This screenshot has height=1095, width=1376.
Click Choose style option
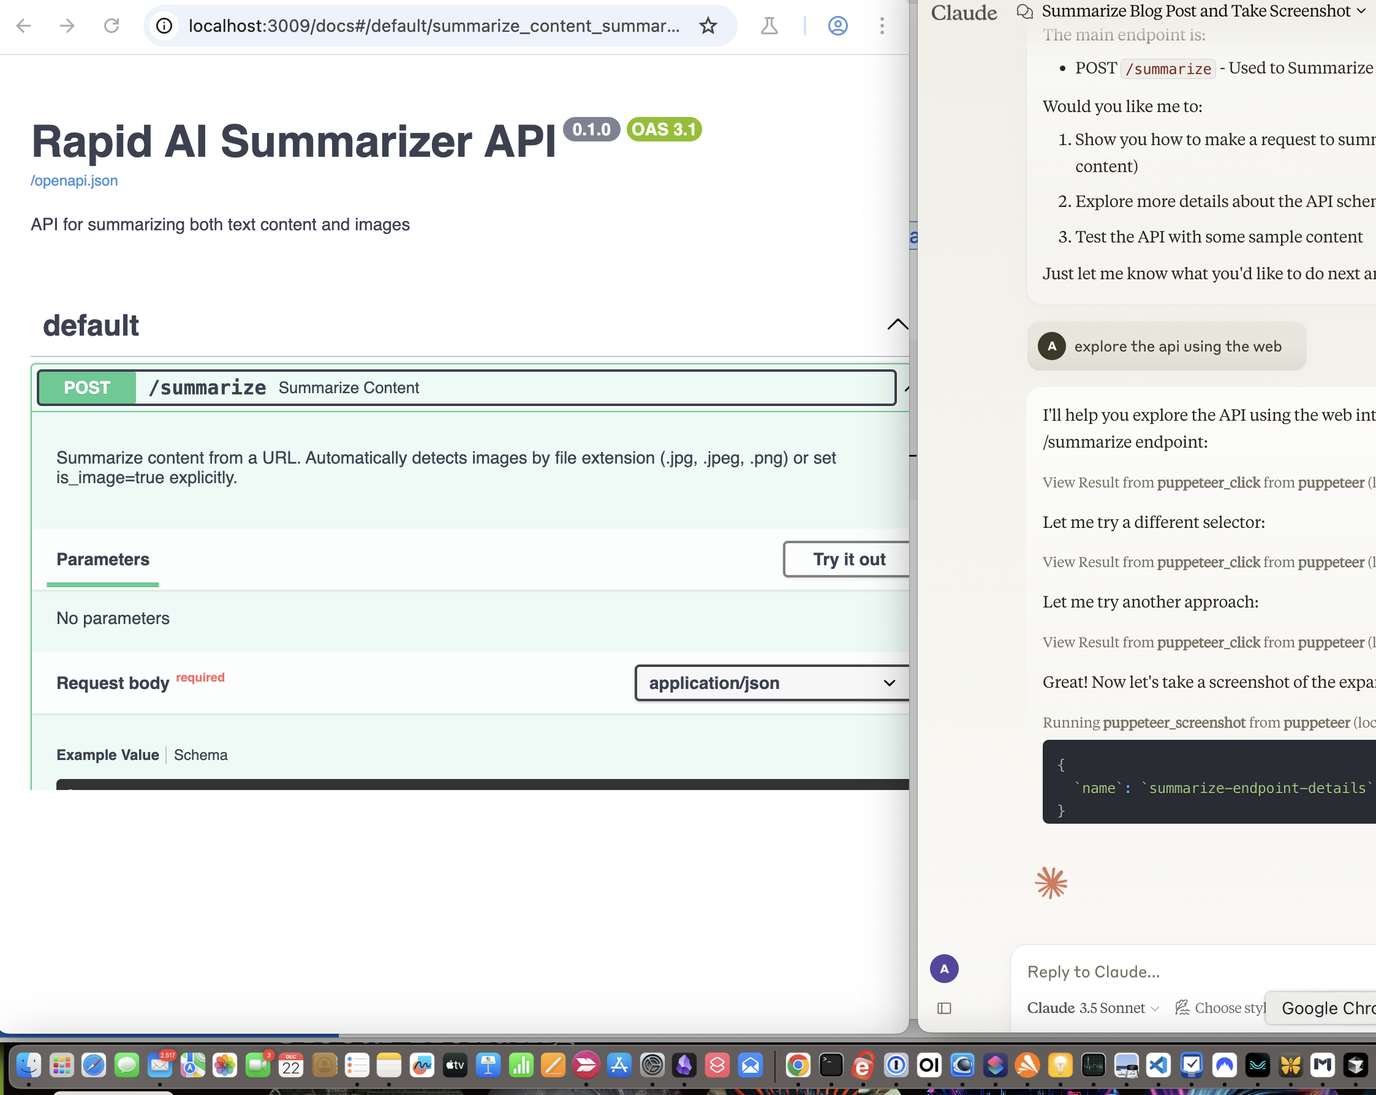point(1220,1008)
